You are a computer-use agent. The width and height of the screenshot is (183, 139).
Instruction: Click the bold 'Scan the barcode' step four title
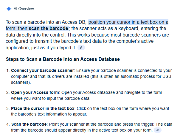click(x=29, y=124)
